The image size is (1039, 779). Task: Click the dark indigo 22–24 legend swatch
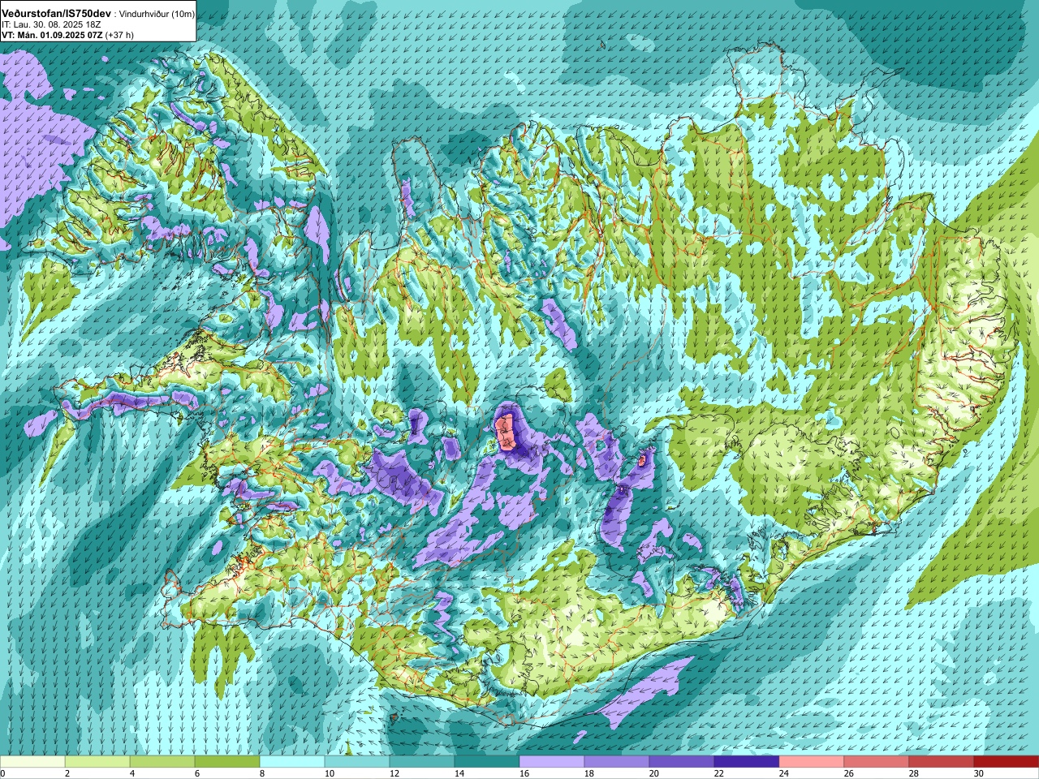coord(747,762)
